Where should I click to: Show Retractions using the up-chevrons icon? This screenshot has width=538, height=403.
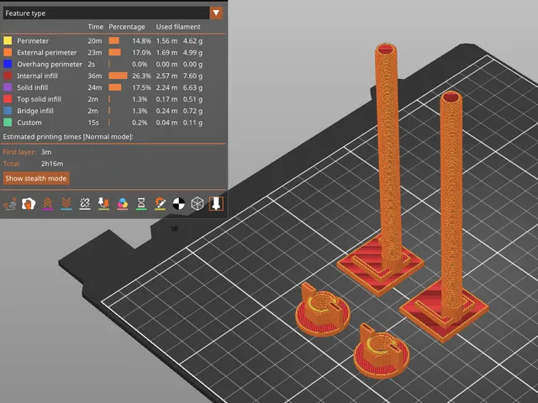click(48, 204)
